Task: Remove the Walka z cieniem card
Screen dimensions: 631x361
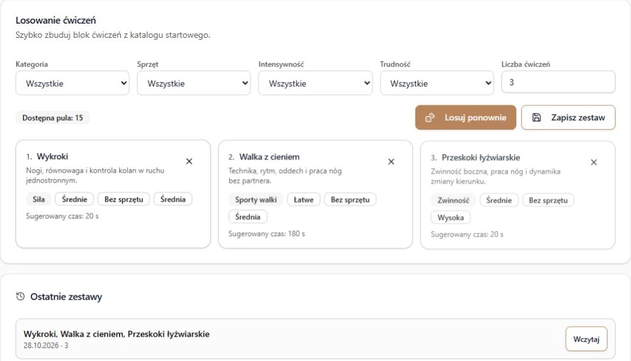Action: click(391, 162)
